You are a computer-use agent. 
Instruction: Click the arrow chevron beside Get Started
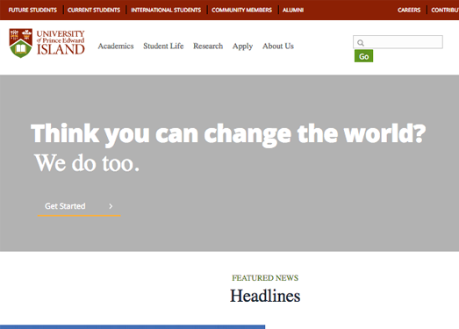point(111,206)
